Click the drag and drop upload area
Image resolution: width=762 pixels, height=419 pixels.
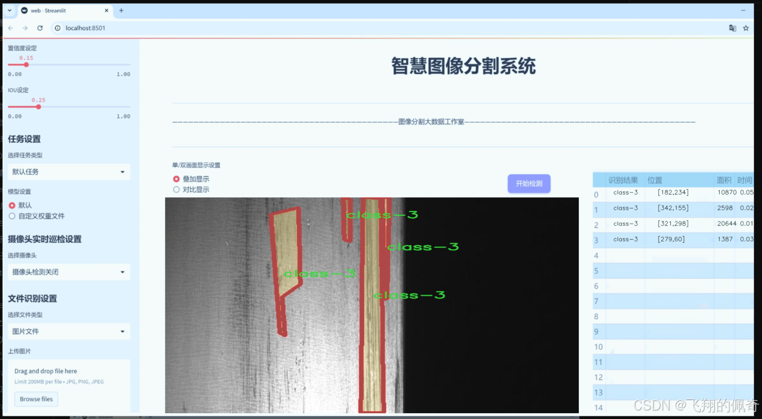(69, 381)
